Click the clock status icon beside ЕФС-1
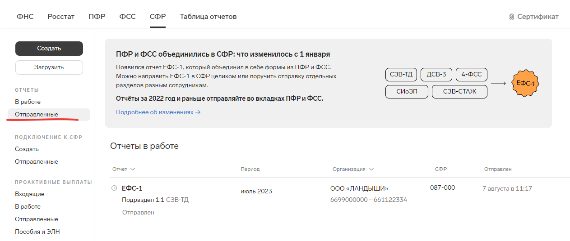This screenshot has width=570, height=241. click(x=114, y=188)
